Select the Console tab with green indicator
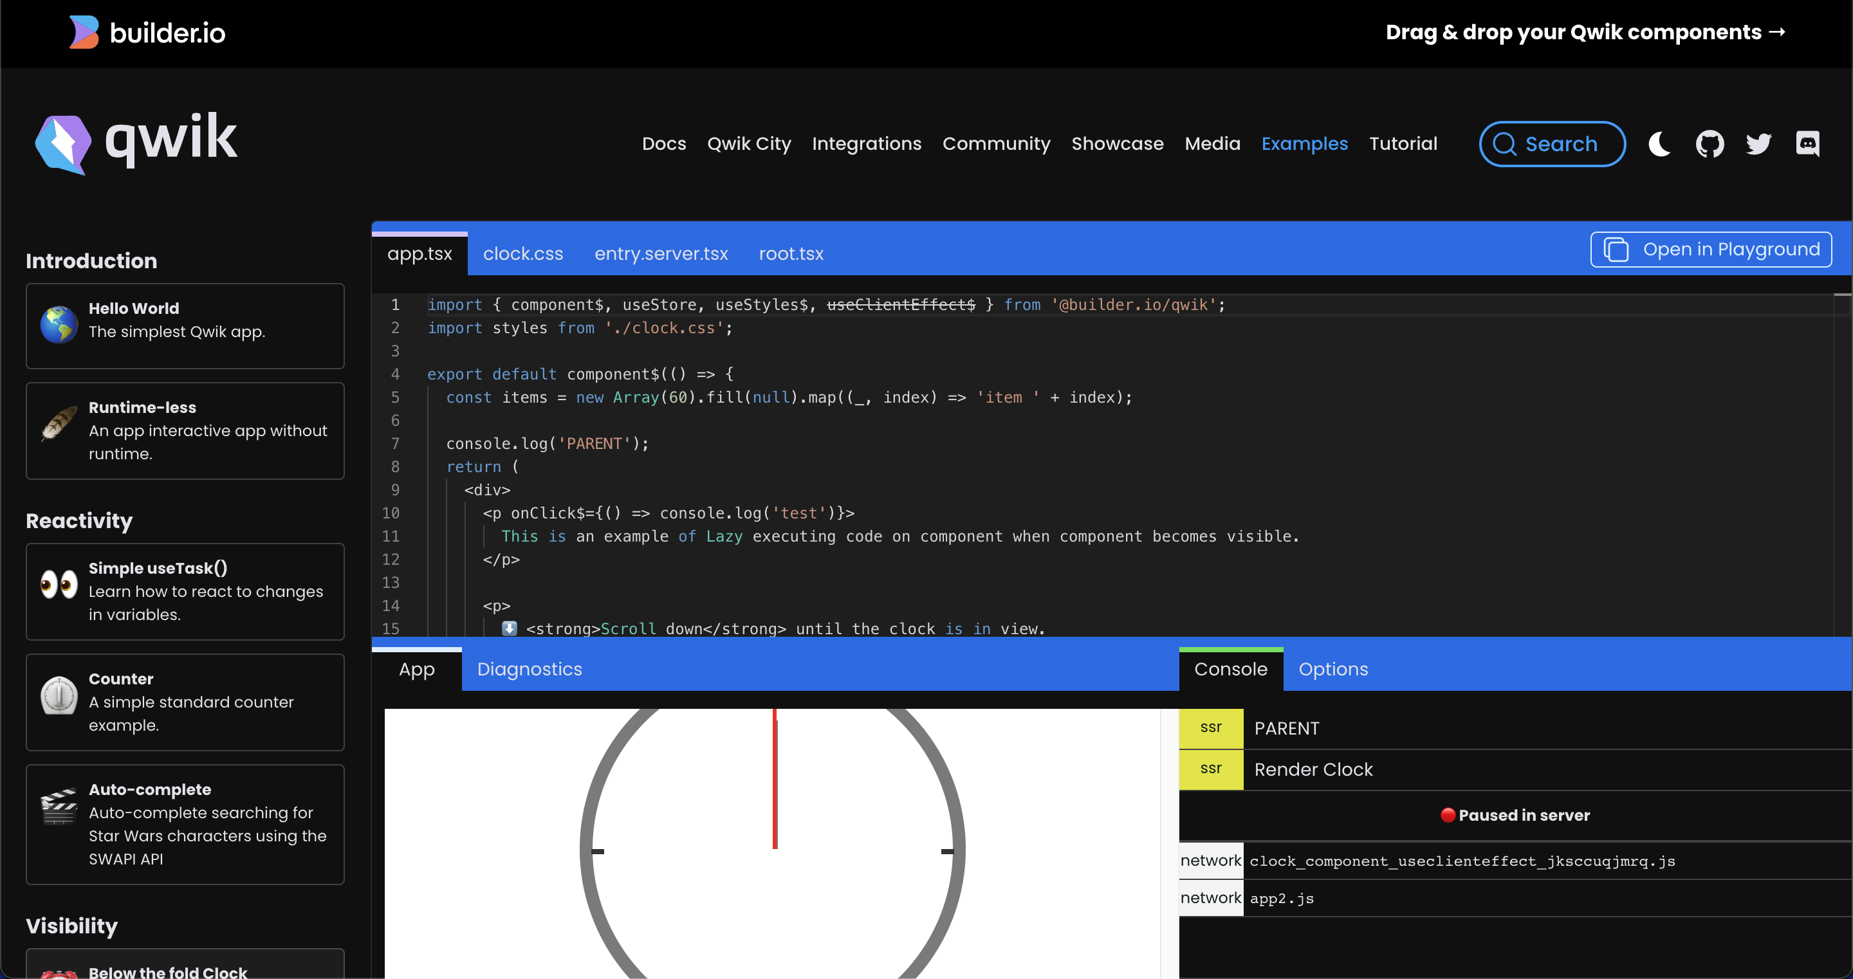 pos(1231,669)
